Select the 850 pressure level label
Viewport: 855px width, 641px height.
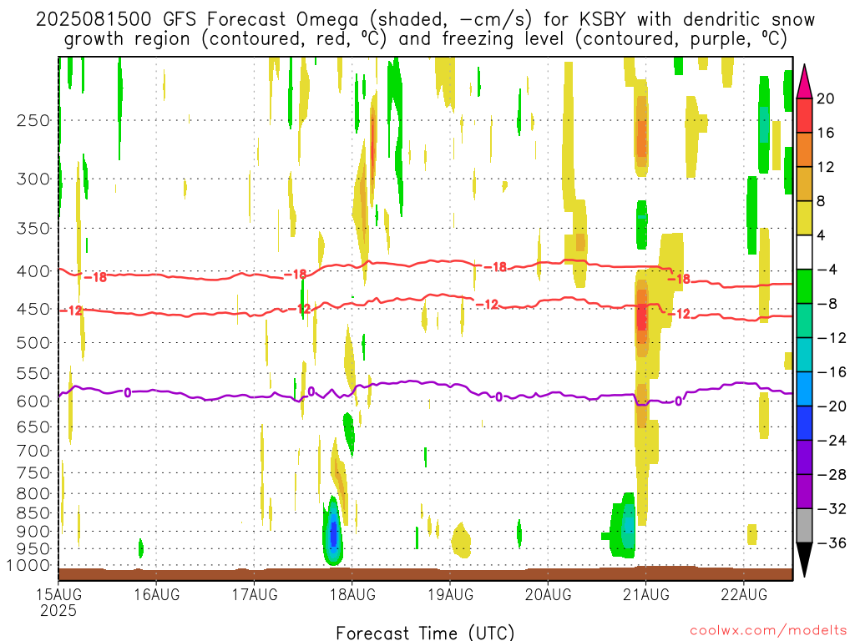33,513
